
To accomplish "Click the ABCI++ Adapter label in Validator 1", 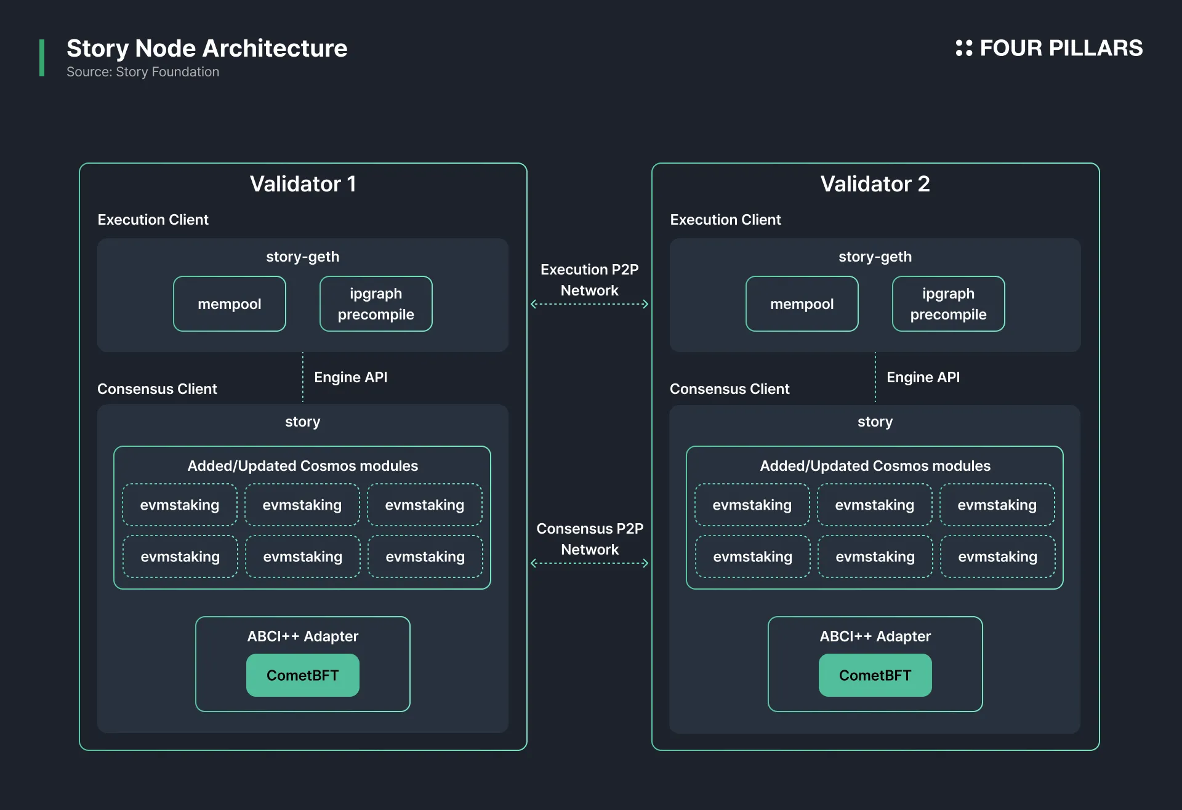I will [x=303, y=636].
